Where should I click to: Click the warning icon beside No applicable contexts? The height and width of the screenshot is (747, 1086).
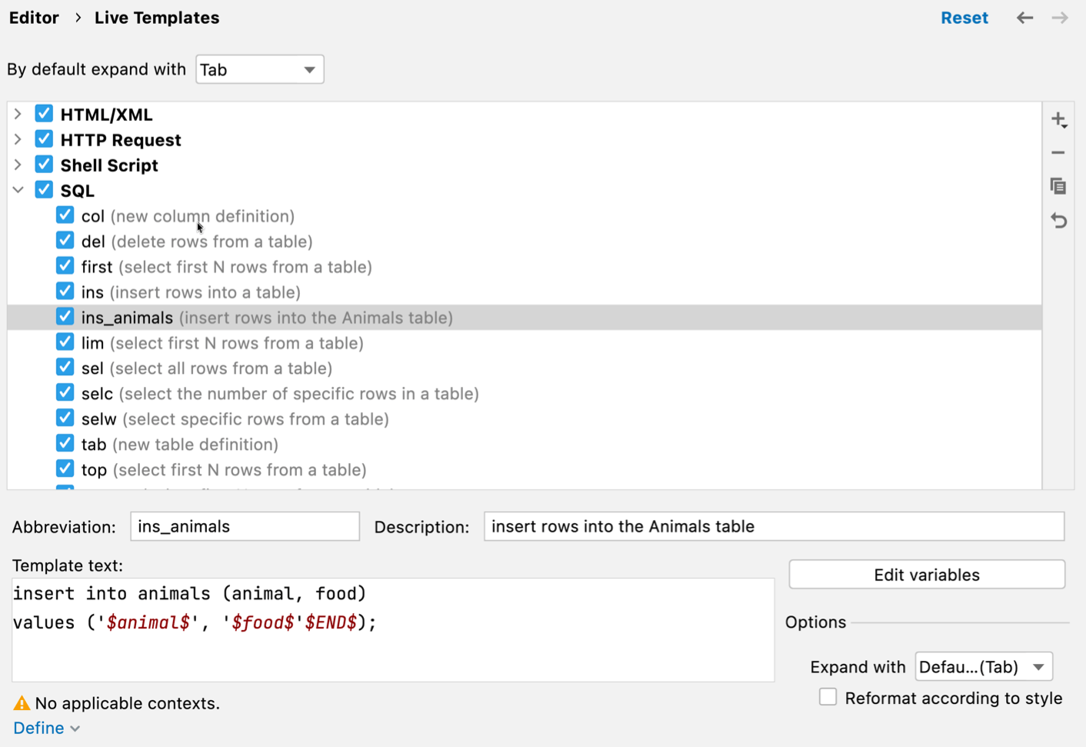(22, 703)
